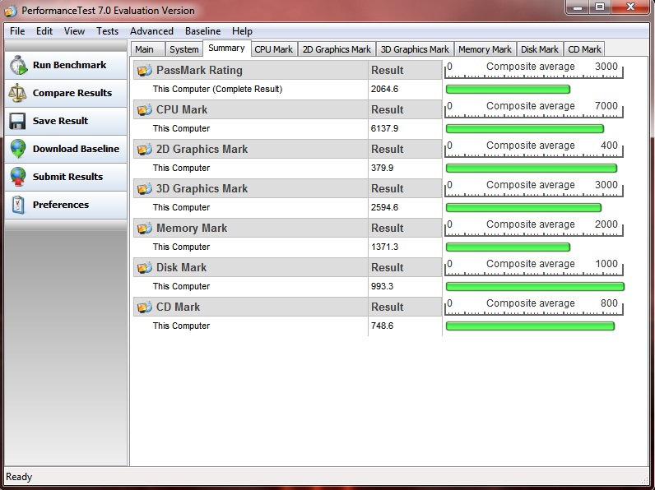Select the 2D Graphics result value 379.9
Image resolution: width=655 pixels, height=490 pixels.
tap(382, 169)
